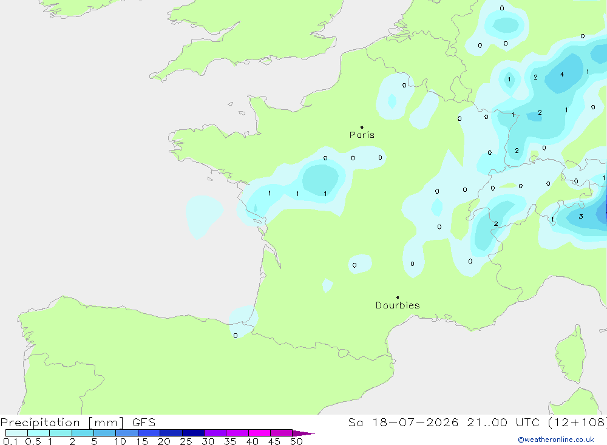This screenshot has height=445, width=607.
Task: Open the weatheronline.co.uk copyright link
Action: point(556,440)
